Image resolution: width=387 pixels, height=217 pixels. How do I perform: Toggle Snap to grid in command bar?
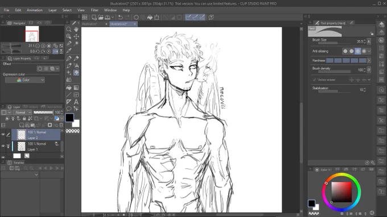coord(202,17)
